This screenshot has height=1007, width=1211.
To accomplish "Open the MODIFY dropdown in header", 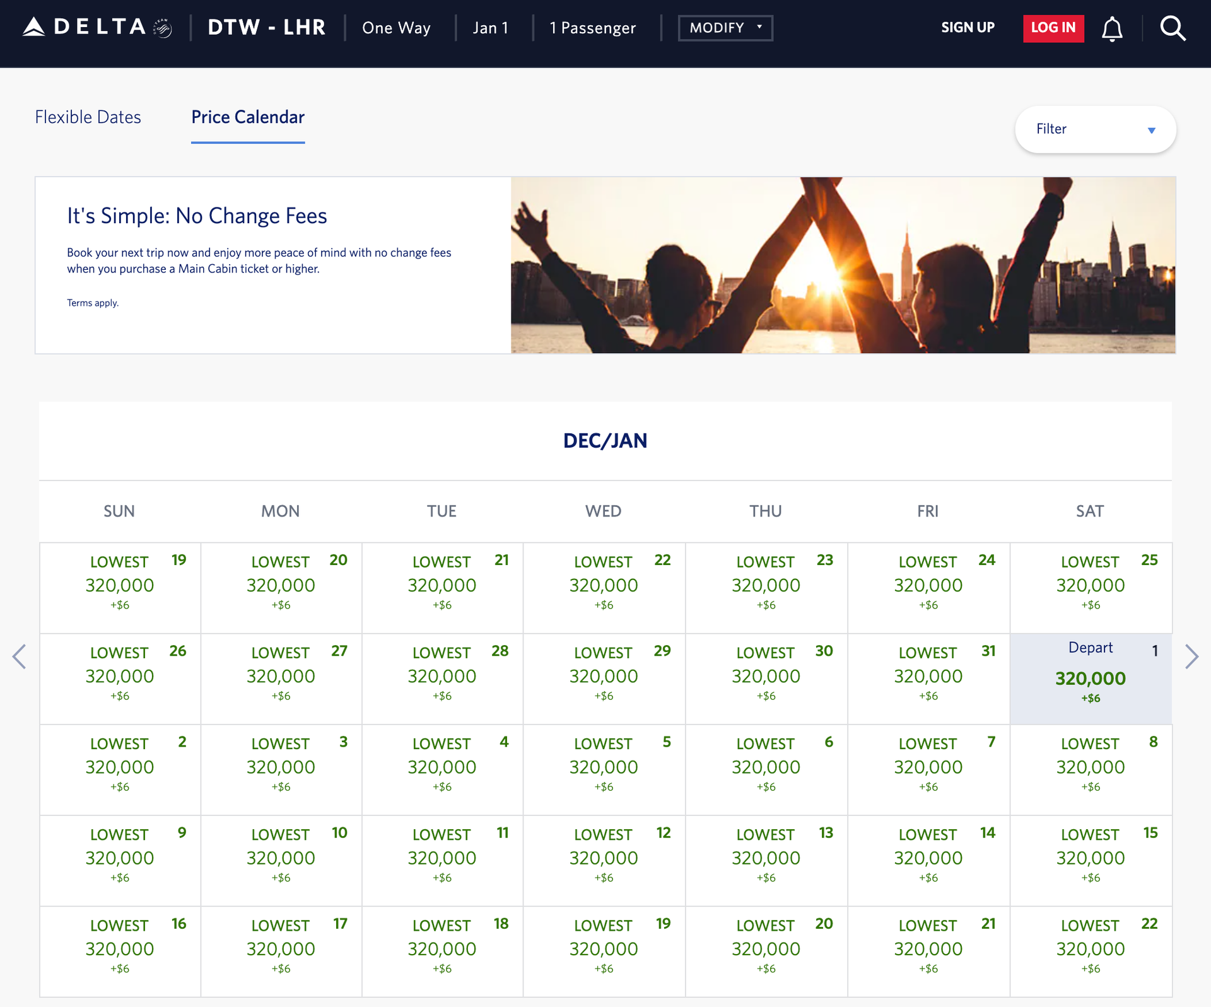I will point(725,28).
